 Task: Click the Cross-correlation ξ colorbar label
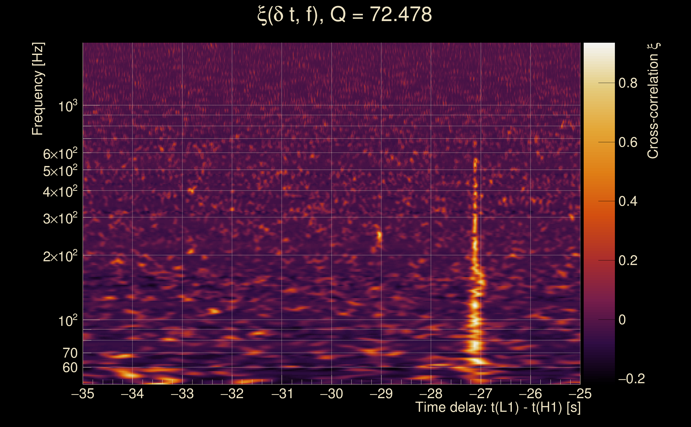[653, 101]
